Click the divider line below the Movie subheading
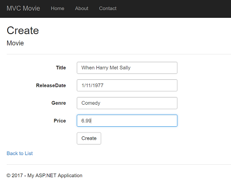This screenshot has width=231, height=193. click(x=119, y=54)
